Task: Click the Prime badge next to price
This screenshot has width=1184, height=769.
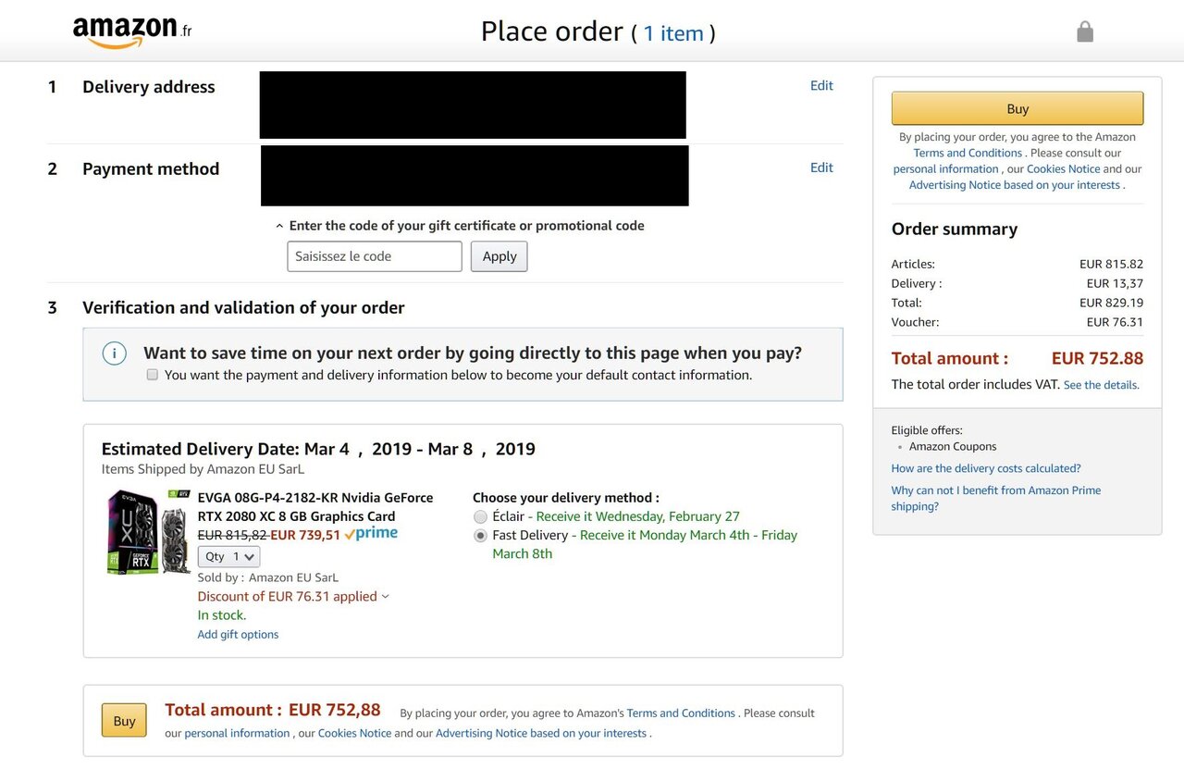Action: 371,534
